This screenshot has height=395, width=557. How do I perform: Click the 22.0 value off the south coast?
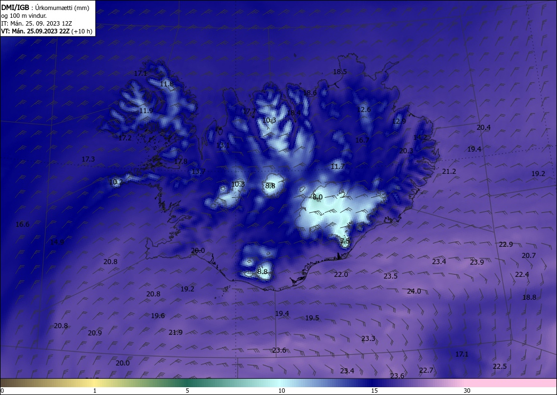pos(341,275)
